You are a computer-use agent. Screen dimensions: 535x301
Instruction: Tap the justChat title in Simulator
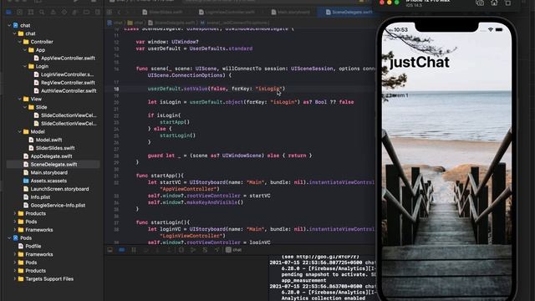[x=420, y=62]
